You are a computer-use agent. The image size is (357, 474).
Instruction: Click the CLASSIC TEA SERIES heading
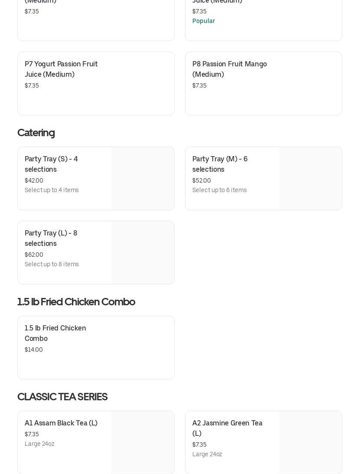point(62,397)
